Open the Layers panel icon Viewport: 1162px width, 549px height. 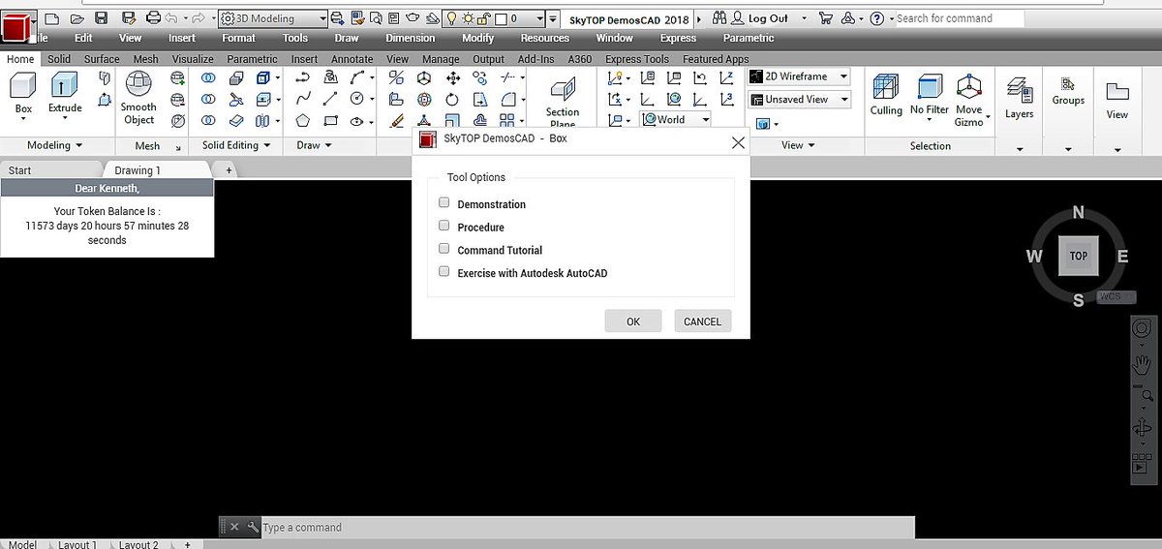click(x=1019, y=90)
